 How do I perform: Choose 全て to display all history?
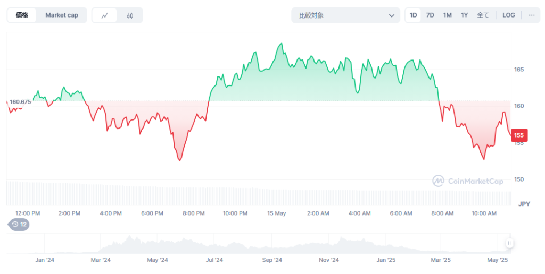483,15
